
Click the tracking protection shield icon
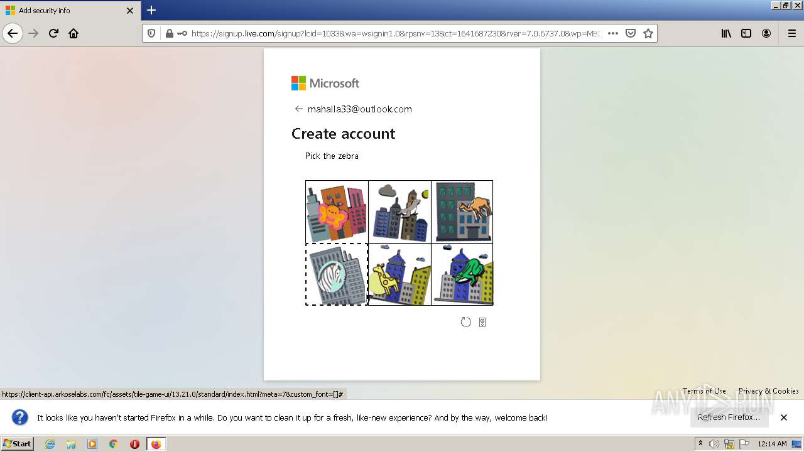pyautogui.click(x=151, y=33)
